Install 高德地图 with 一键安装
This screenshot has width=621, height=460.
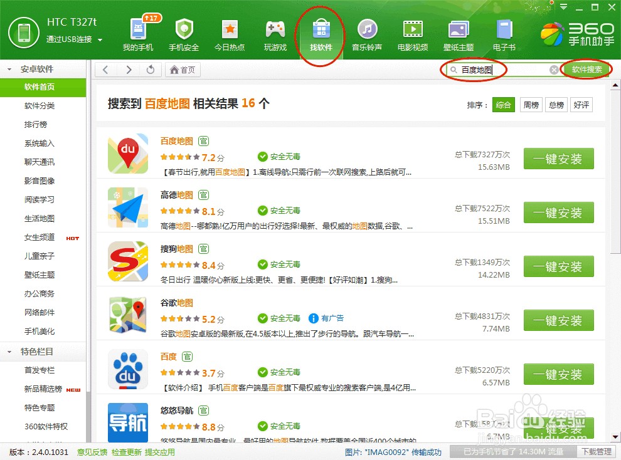click(x=558, y=212)
